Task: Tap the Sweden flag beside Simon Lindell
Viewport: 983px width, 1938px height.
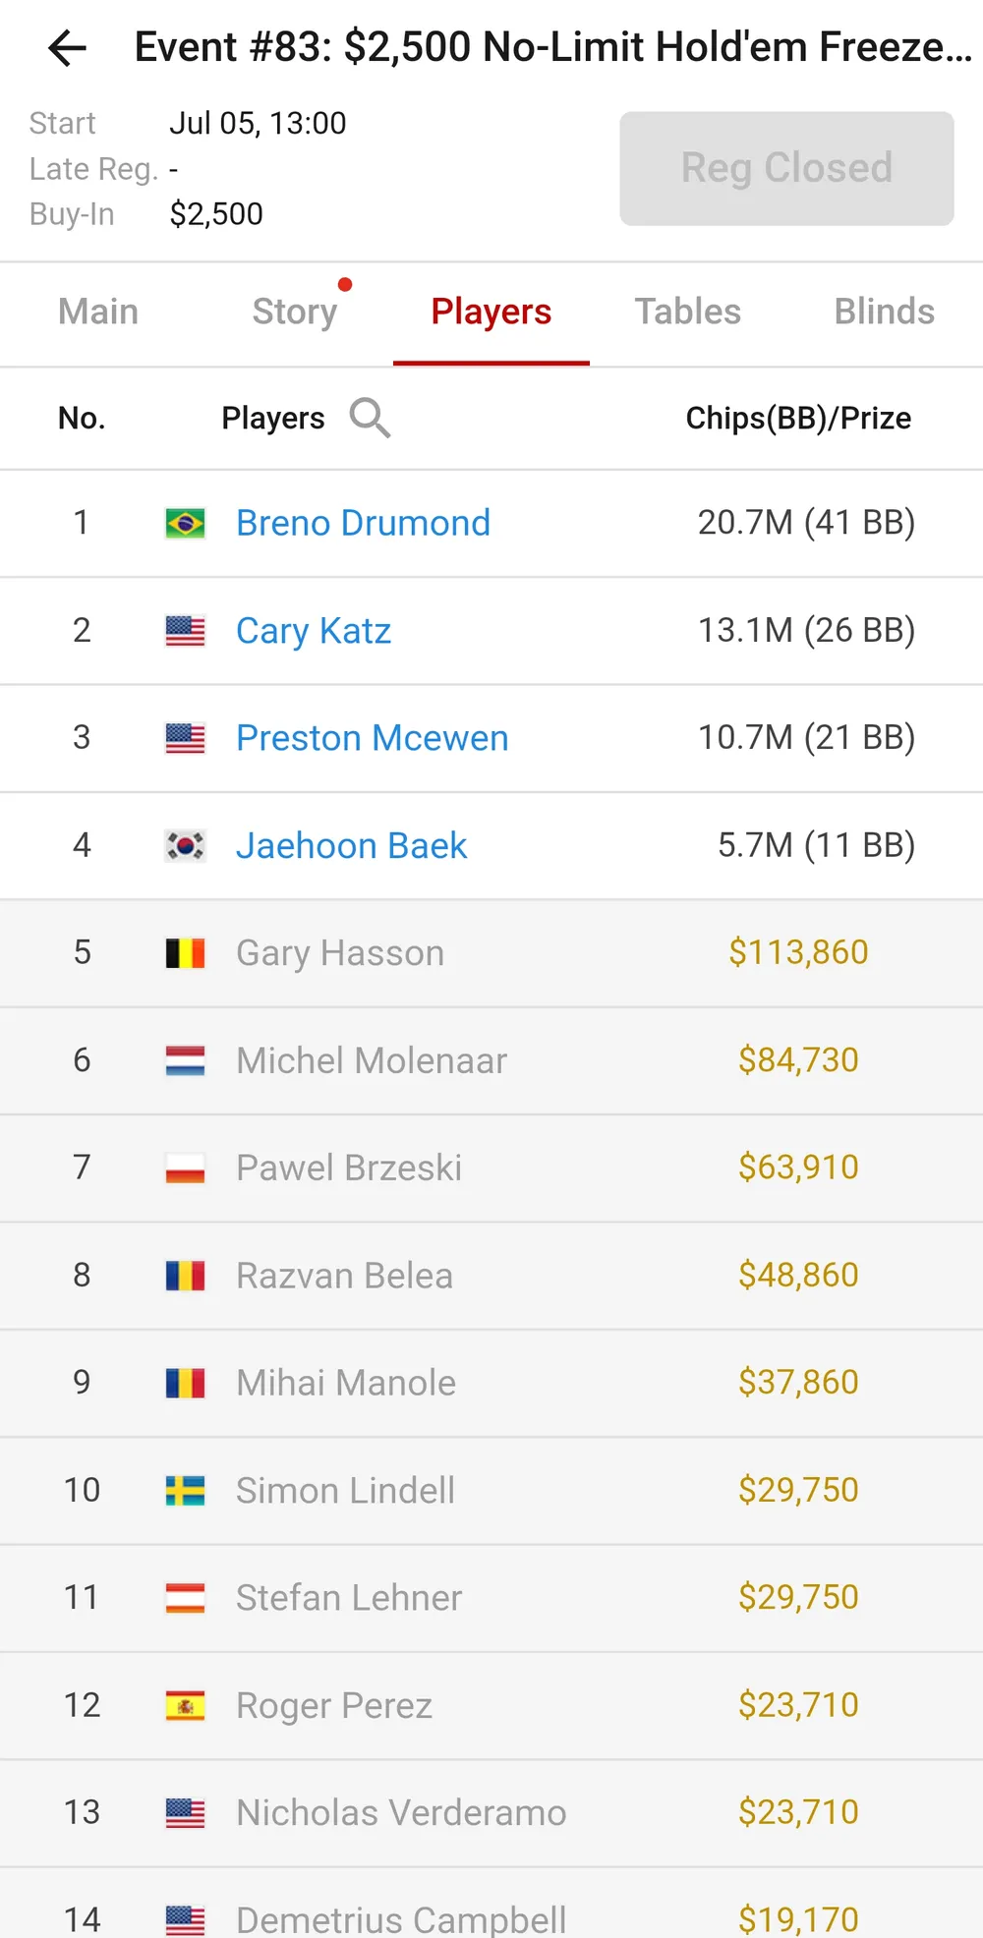Action: point(185,1491)
